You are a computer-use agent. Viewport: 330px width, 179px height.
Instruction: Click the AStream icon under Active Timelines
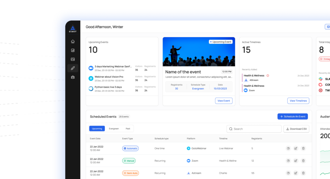pos(246,80)
